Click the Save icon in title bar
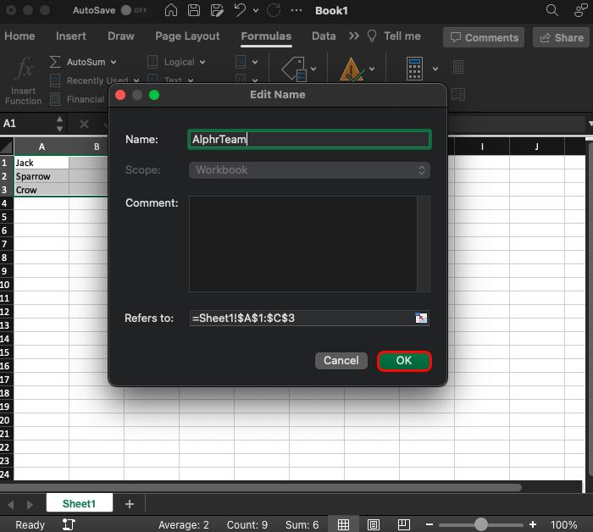This screenshot has height=532, width=593. [194, 11]
